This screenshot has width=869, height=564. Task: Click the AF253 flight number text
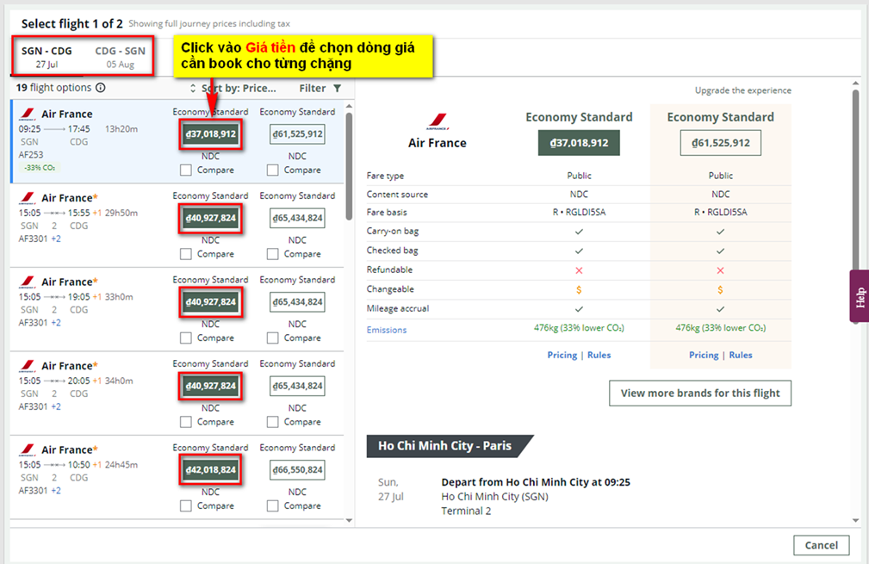click(x=31, y=155)
